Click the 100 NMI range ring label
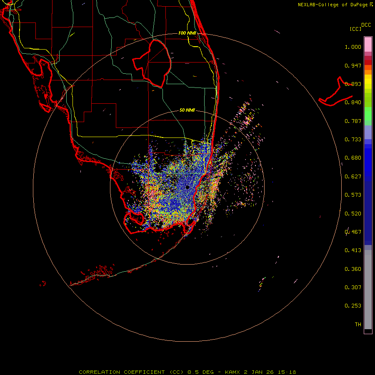This screenshot has width=375, height=375. [187, 33]
